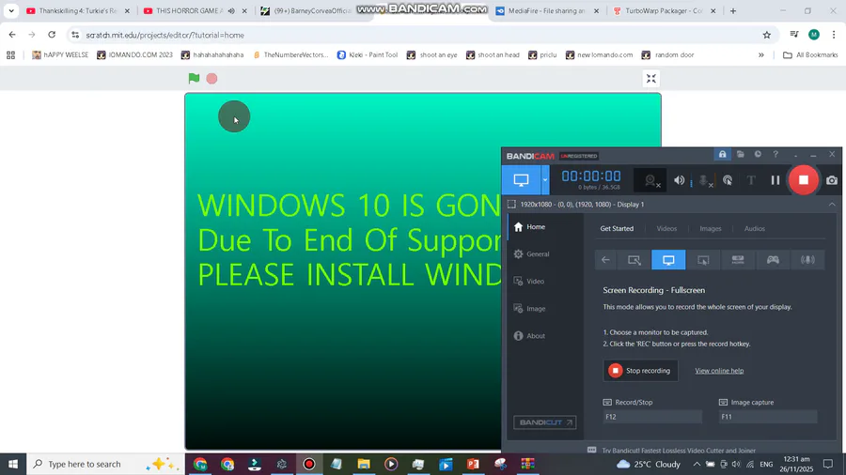846x475 pixels.
Task: Open a new browser tab
Action: 732,10
